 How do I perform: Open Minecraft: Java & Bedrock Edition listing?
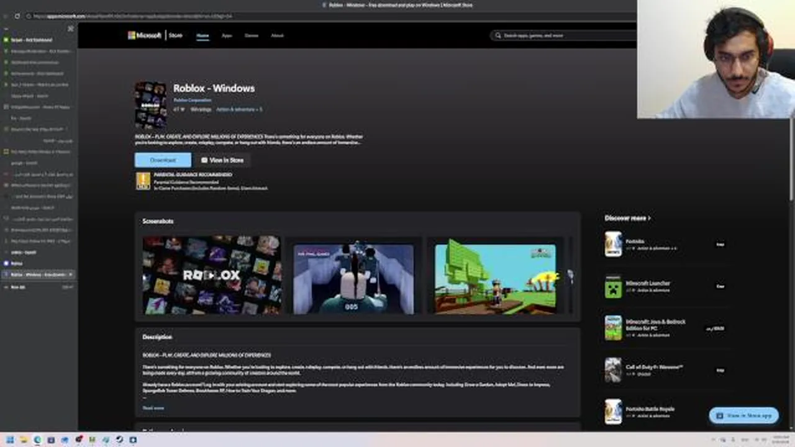[655, 325]
